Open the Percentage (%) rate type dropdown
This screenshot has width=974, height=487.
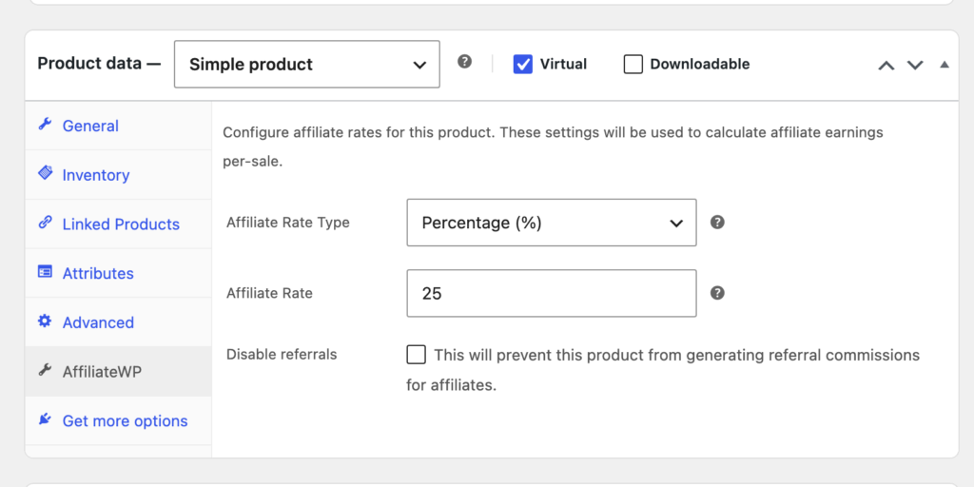click(552, 223)
